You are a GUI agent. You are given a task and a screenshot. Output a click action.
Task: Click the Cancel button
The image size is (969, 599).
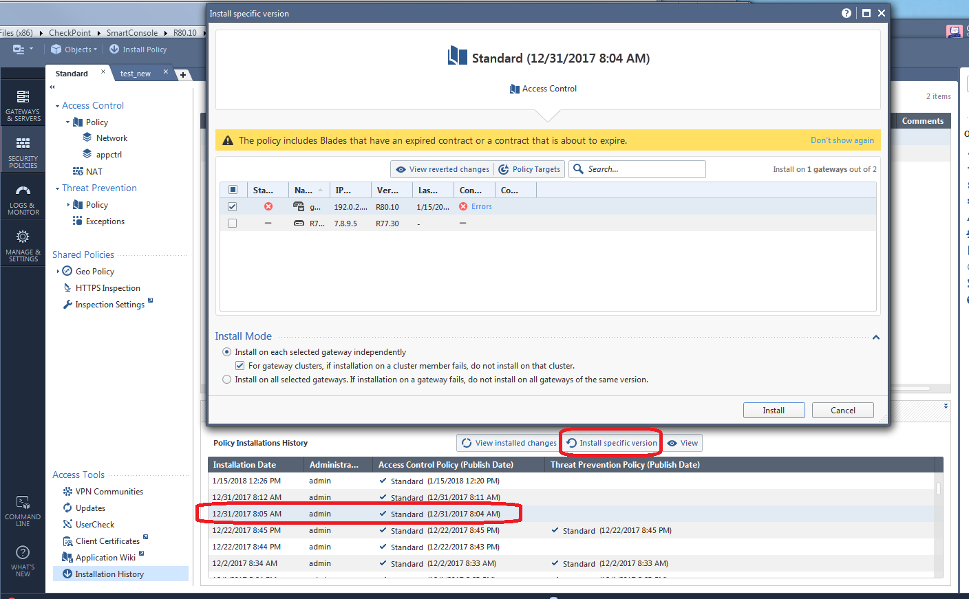pos(843,410)
